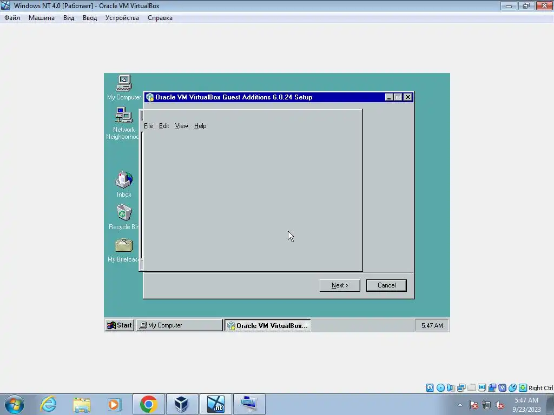
Task: Minimize the Guest Additions Setup window
Action: [388, 97]
